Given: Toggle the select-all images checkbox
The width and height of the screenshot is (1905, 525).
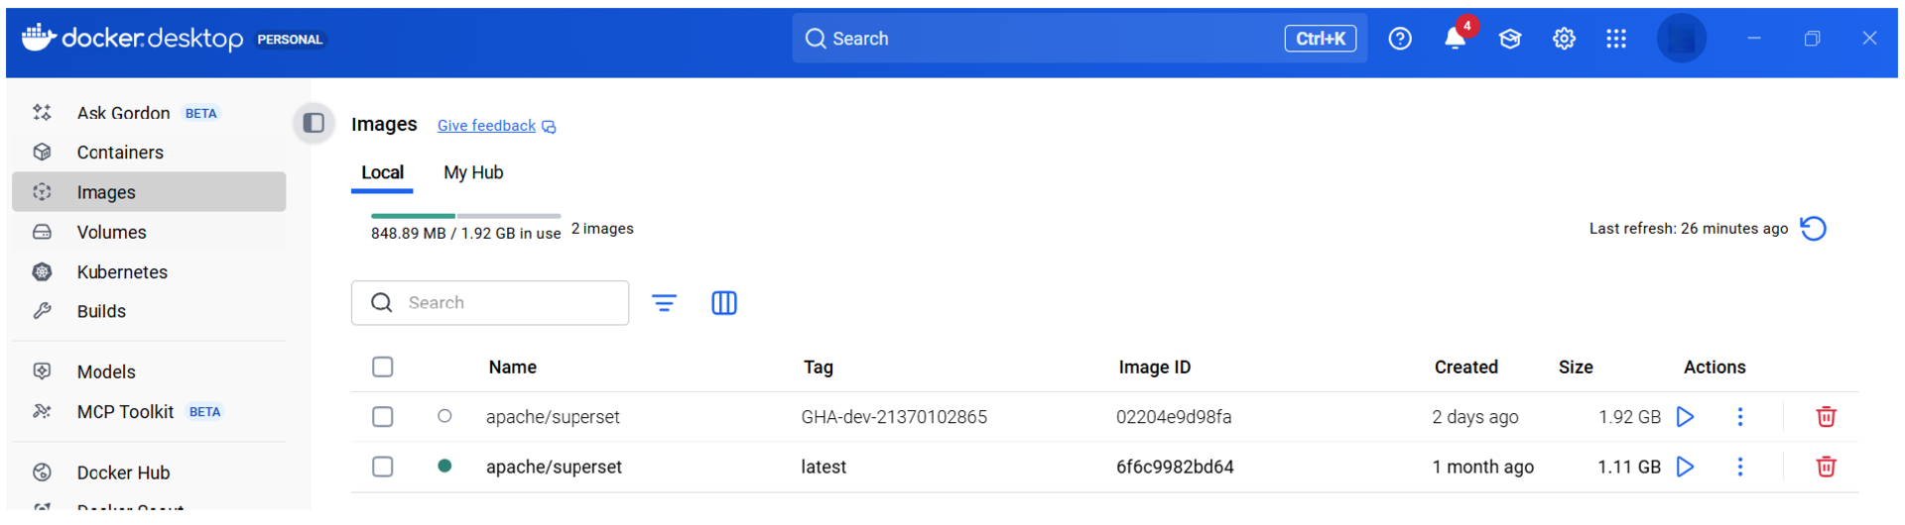Looking at the screenshot, I should pyautogui.click(x=383, y=367).
